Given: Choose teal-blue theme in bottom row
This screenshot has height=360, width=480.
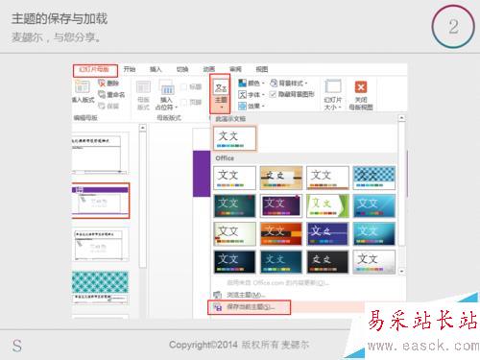Looking at the screenshot, I should pos(281,262).
